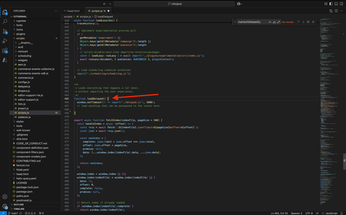Expand the OUTLINE section

click(18, 204)
